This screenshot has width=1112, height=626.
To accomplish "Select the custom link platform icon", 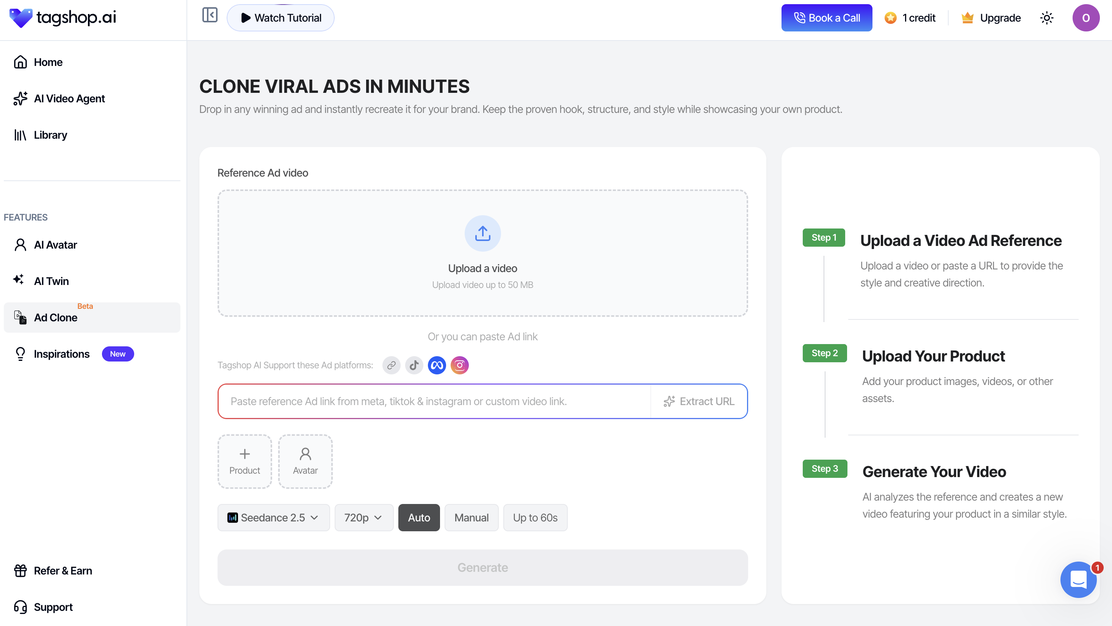I will click(x=391, y=365).
